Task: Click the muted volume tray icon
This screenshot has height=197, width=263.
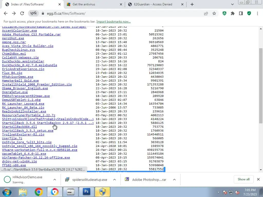Action: click(x=237, y=192)
